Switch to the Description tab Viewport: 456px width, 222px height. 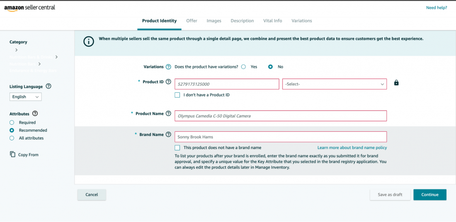point(242,21)
